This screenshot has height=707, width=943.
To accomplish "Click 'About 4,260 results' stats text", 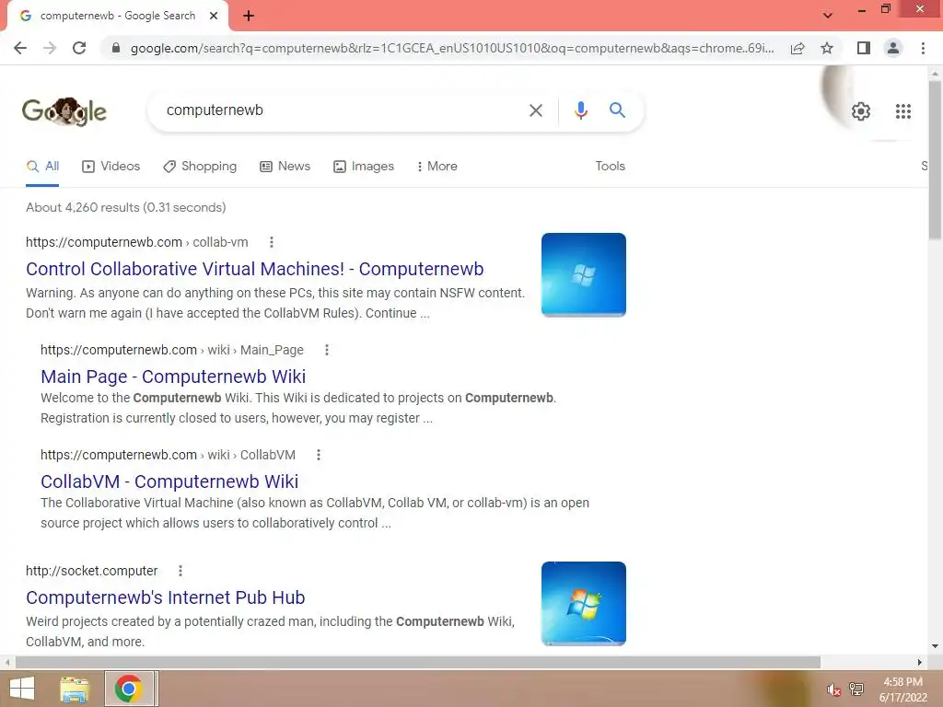I will (x=125, y=207).
